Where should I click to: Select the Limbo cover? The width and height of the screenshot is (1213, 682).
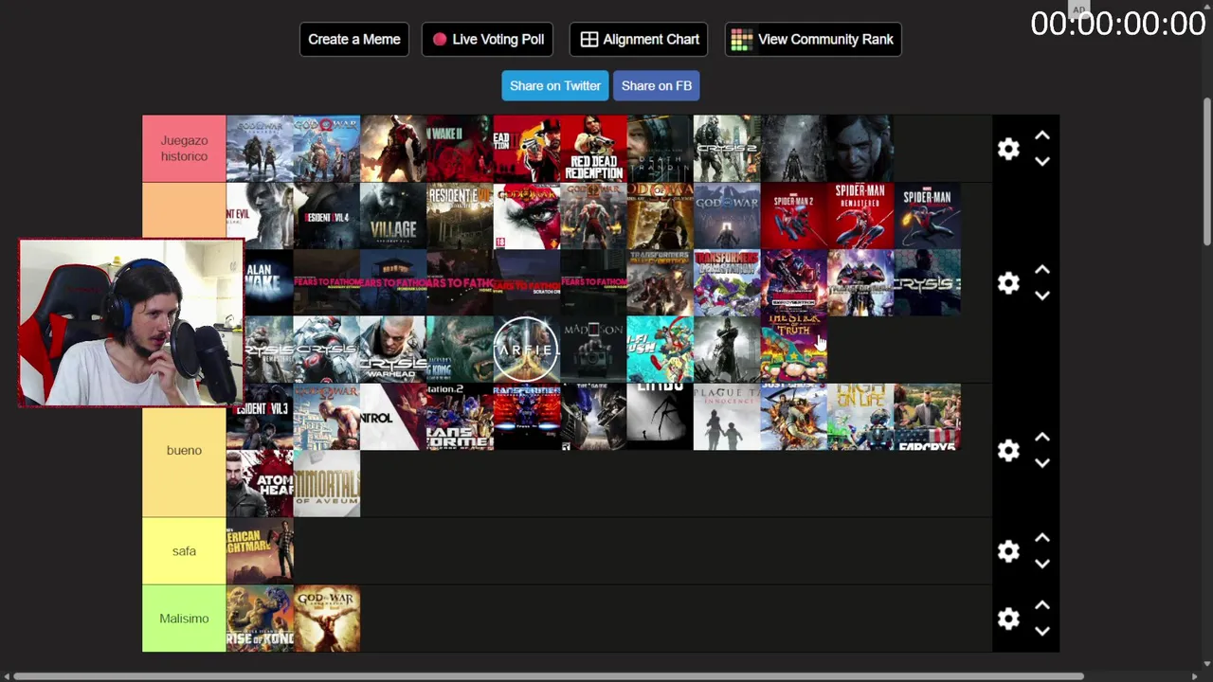(x=660, y=417)
